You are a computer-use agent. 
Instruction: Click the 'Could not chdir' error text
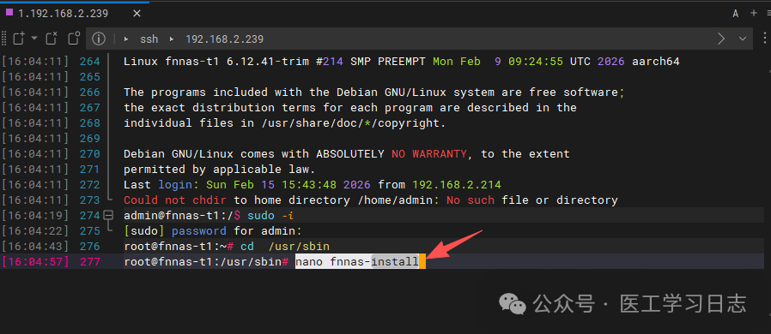175,200
